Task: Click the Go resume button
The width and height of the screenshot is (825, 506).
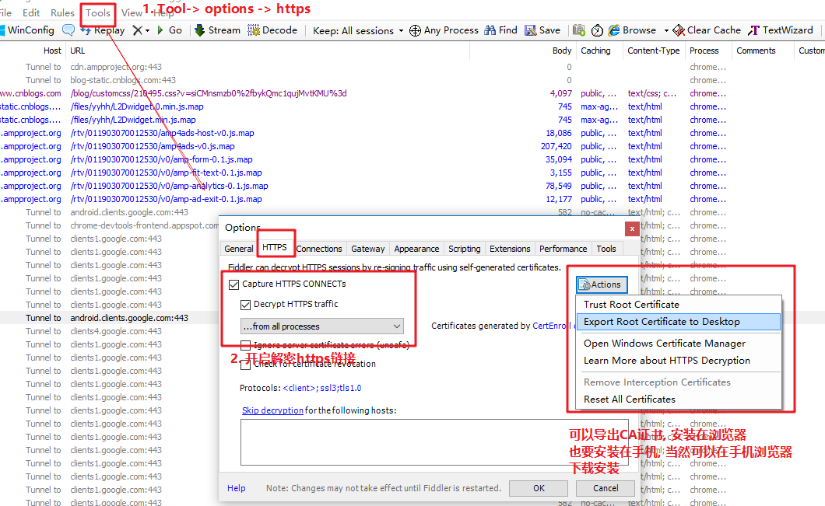Action: tap(170, 30)
